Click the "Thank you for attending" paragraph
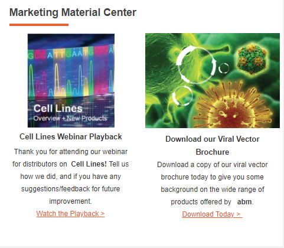 [71, 177]
